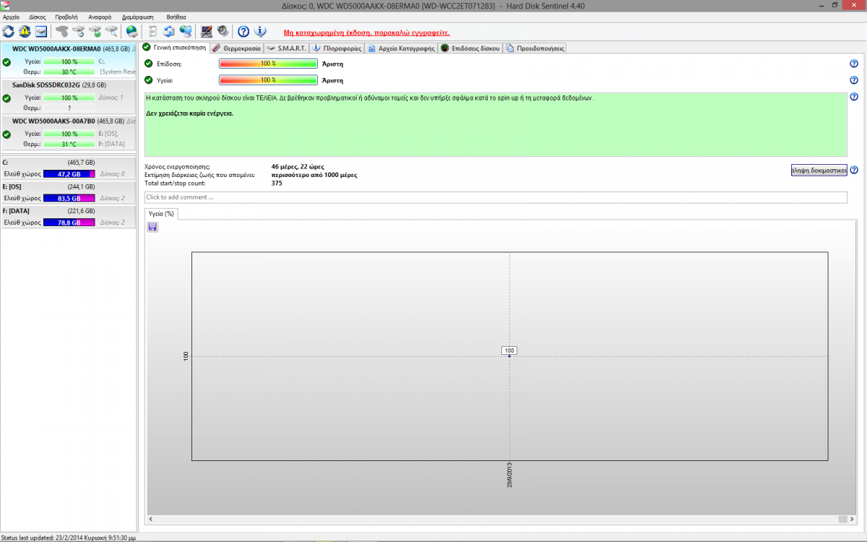Click green check icon of SanDisk SDSSDRC032G
This screenshot has height=542, width=867.
click(7, 98)
